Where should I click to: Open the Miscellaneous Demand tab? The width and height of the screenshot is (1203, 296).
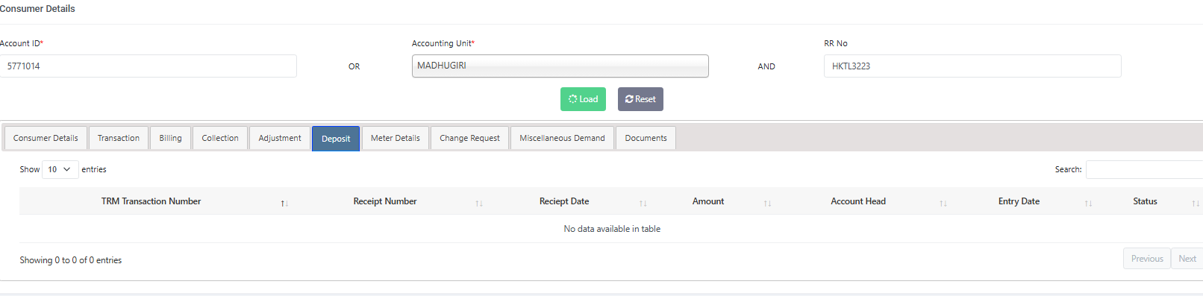point(562,138)
